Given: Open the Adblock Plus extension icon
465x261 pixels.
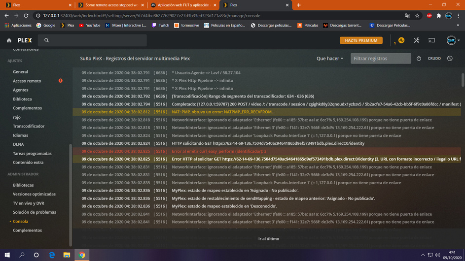Looking at the screenshot, I should pos(429,16).
